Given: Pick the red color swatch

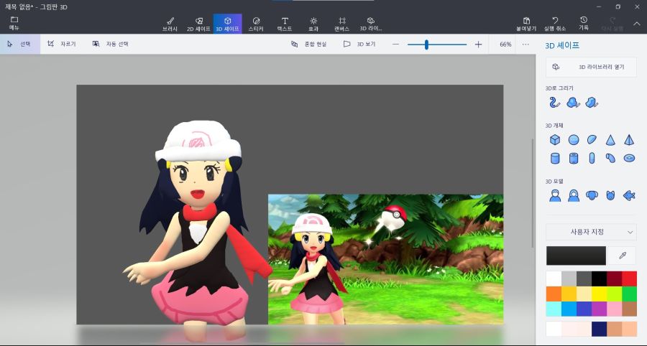Looking at the screenshot, I should pyautogui.click(x=628, y=278).
